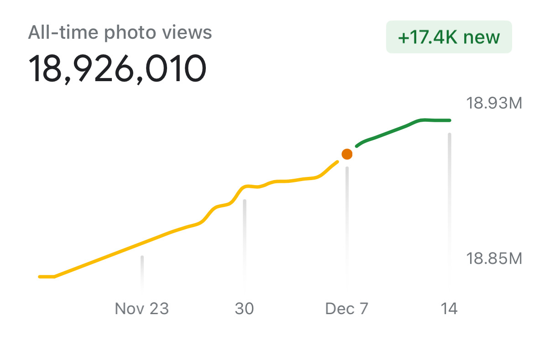
Task: Click the "14" date axis label
Action: (x=449, y=309)
